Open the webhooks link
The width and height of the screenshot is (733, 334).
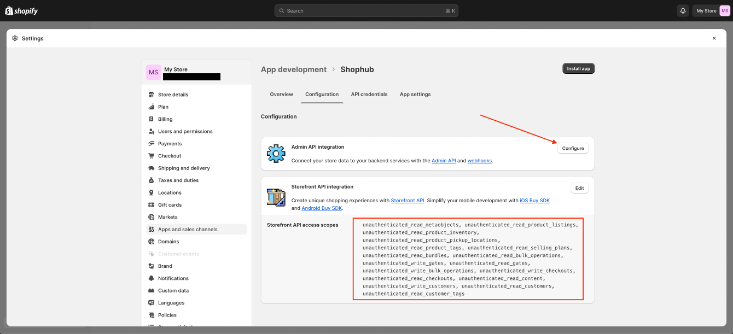click(x=479, y=160)
